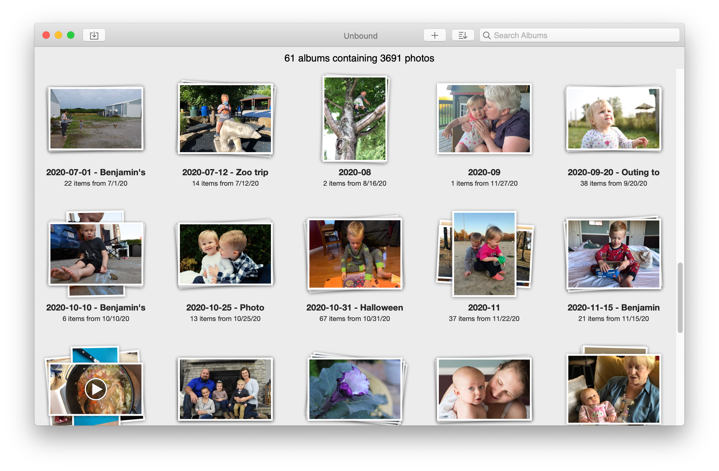Click the play icon on soup video thumbnail
The width and height of the screenshot is (719, 471).
pos(96,389)
